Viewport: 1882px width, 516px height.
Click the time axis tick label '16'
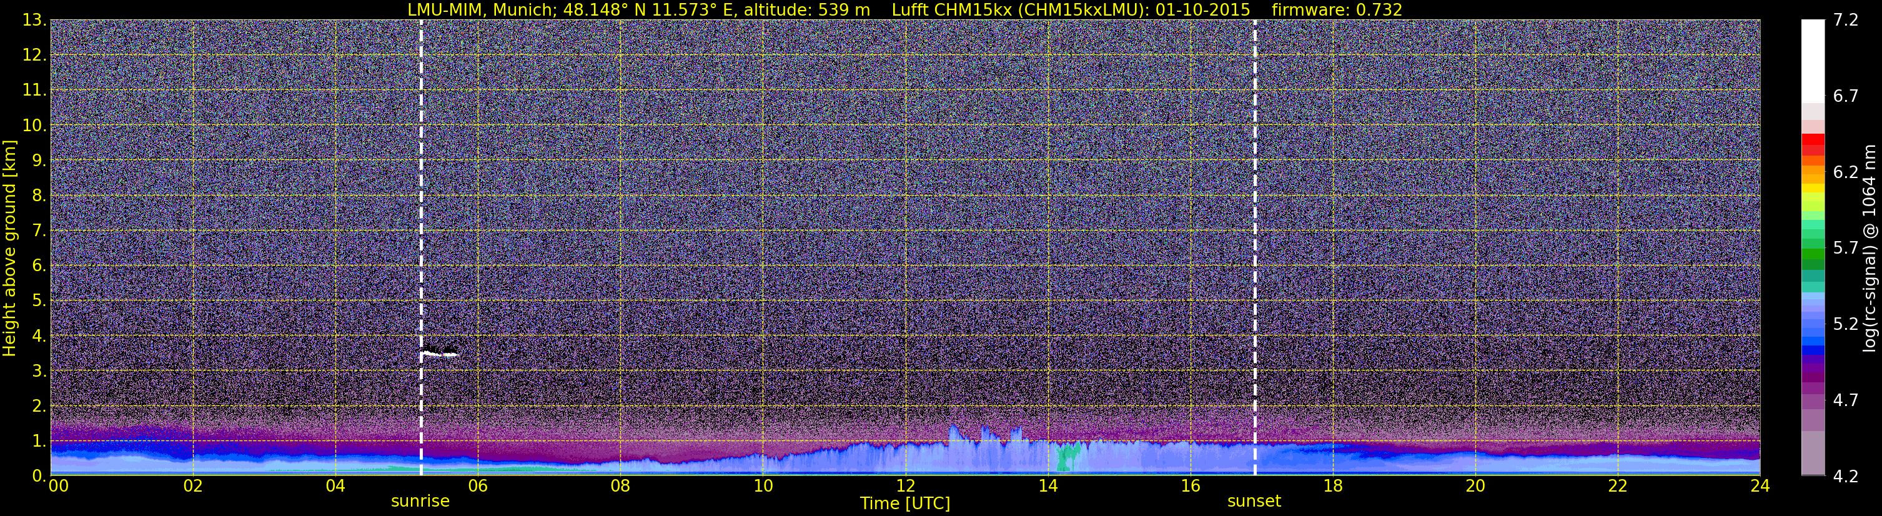[1190, 486]
